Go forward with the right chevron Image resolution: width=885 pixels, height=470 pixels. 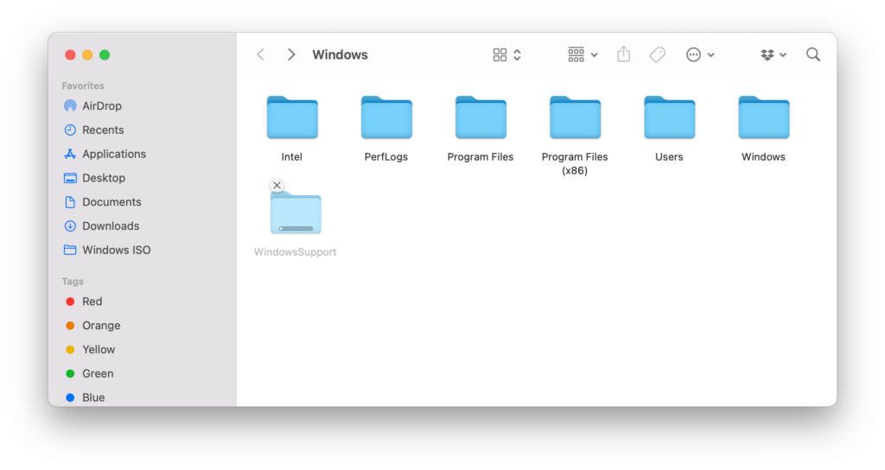pyautogui.click(x=290, y=54)
